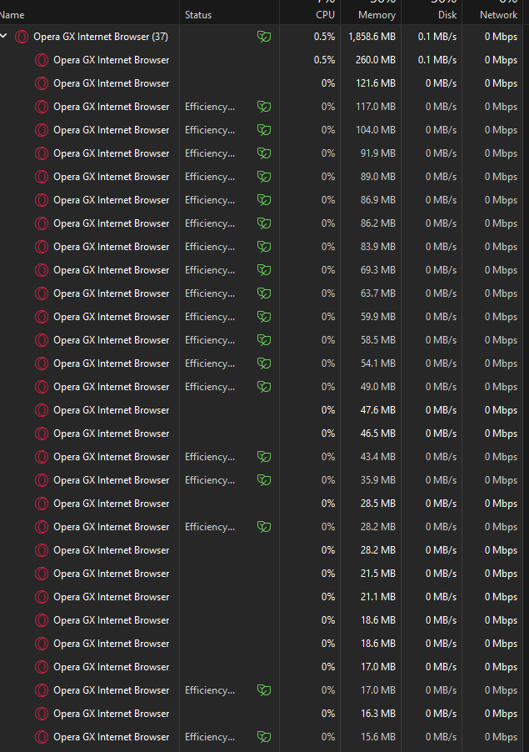Click the 0.5% CPU value in the 260.0 MB row
Viewport: 529px width, 752px height.
[324, 60]
